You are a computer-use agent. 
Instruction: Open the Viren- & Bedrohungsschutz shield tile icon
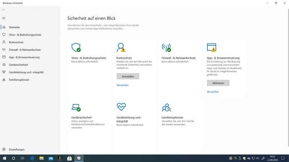click(x=76, y=48)
